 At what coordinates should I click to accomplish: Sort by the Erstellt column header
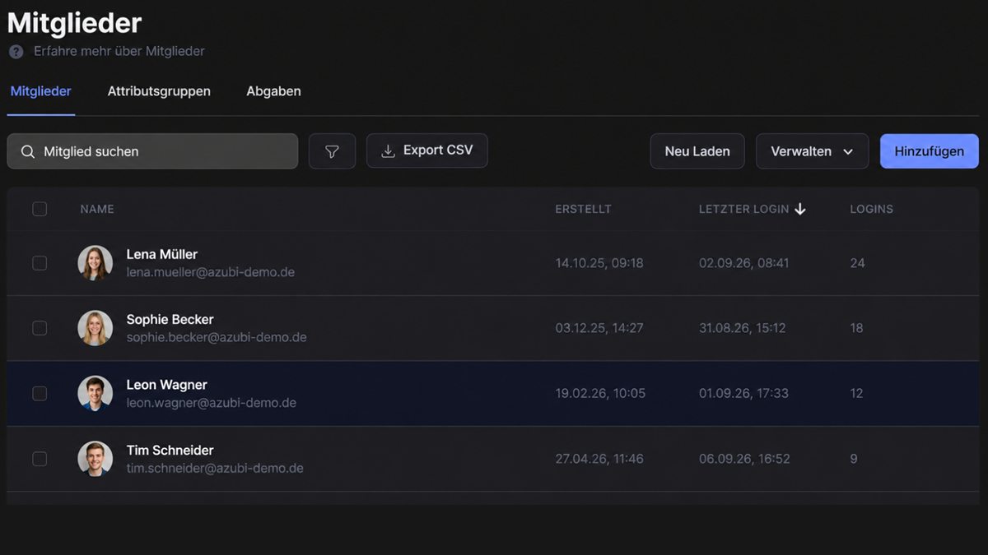583,209
